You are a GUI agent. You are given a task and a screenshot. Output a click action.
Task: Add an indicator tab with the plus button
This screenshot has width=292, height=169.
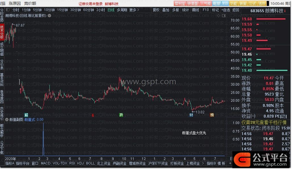click(x=230, y=163)
